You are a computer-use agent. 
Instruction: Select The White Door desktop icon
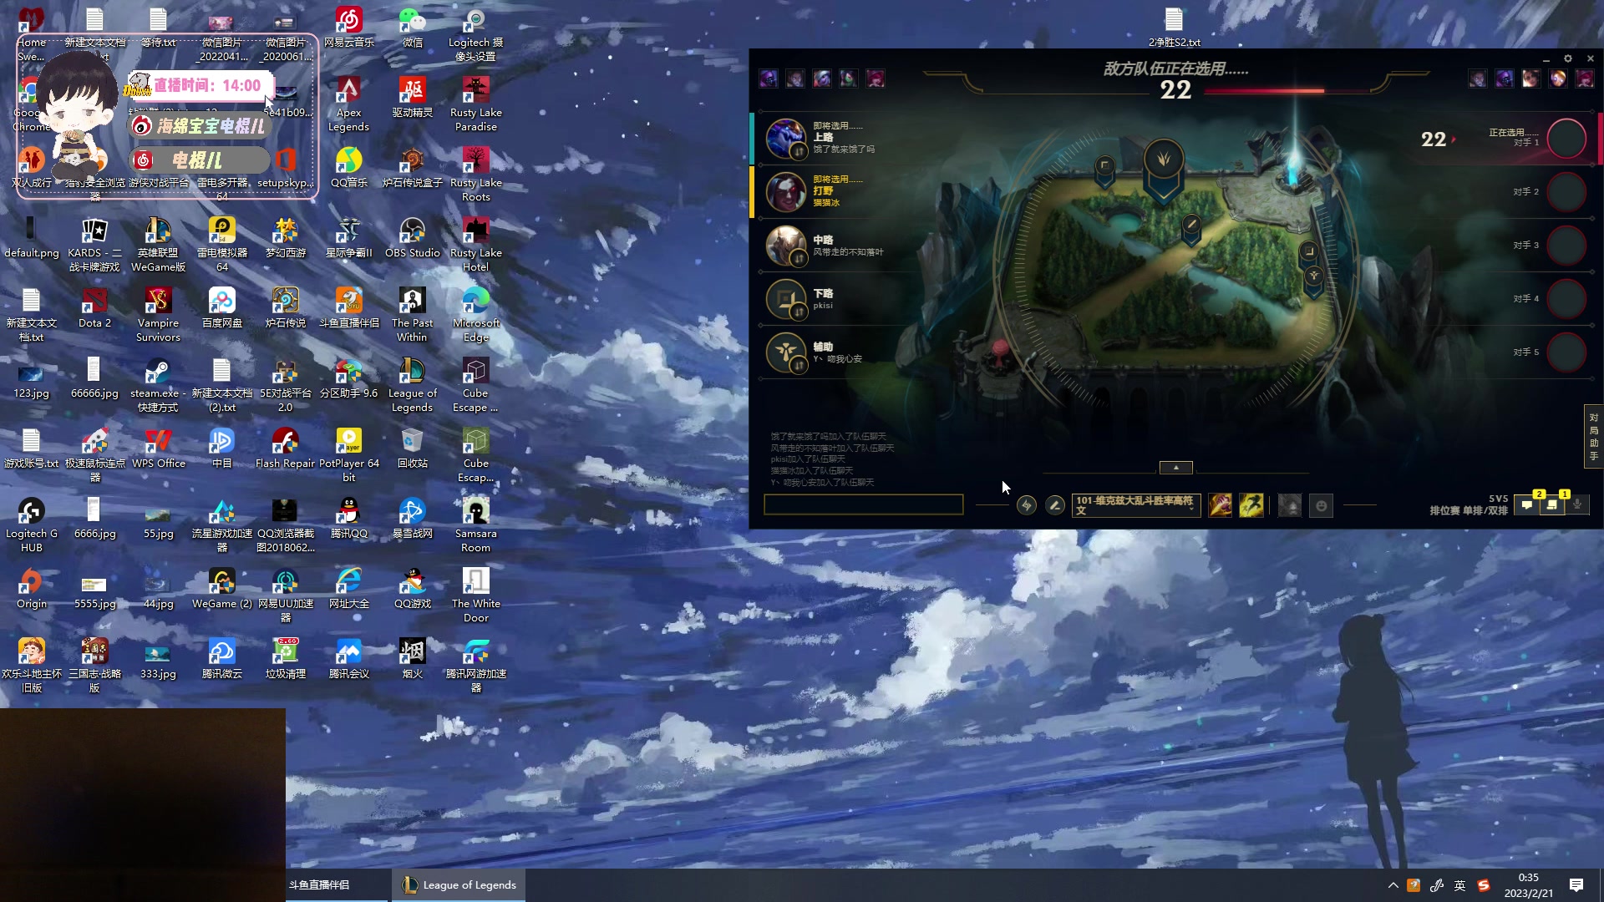(476, 595)
